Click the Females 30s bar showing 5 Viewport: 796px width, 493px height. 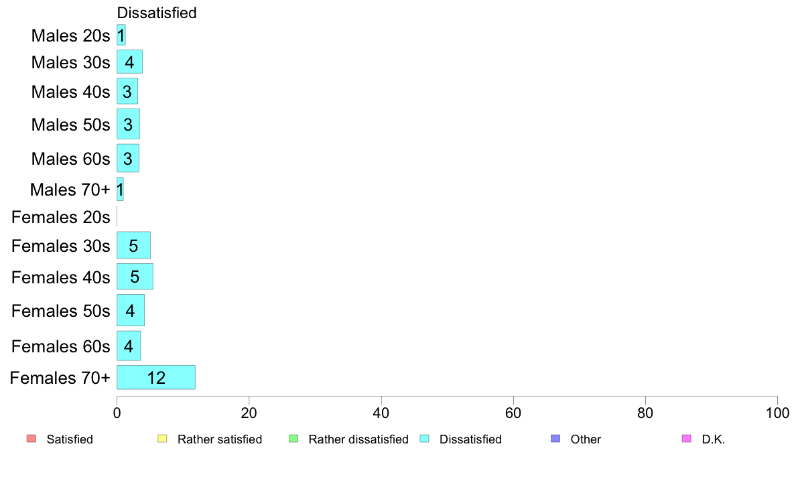coord(133,245)
